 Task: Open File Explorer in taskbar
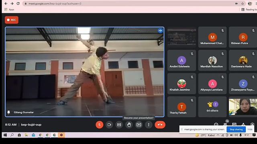click(x=26, y=135)
